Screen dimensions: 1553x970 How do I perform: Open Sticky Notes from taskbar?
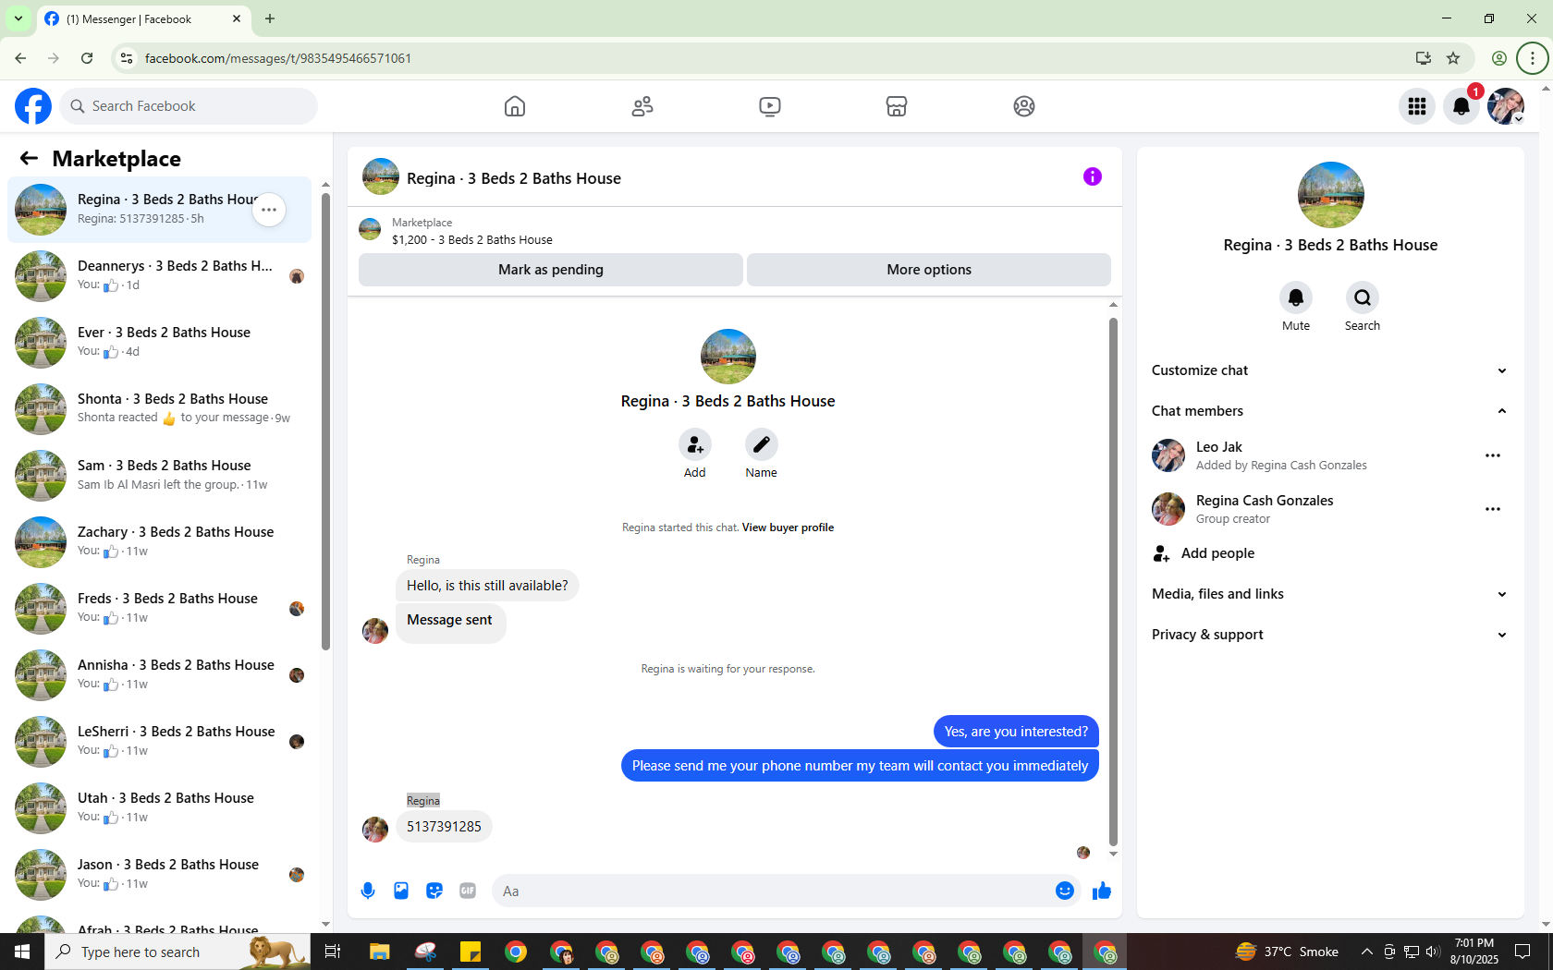click(471, 952)
